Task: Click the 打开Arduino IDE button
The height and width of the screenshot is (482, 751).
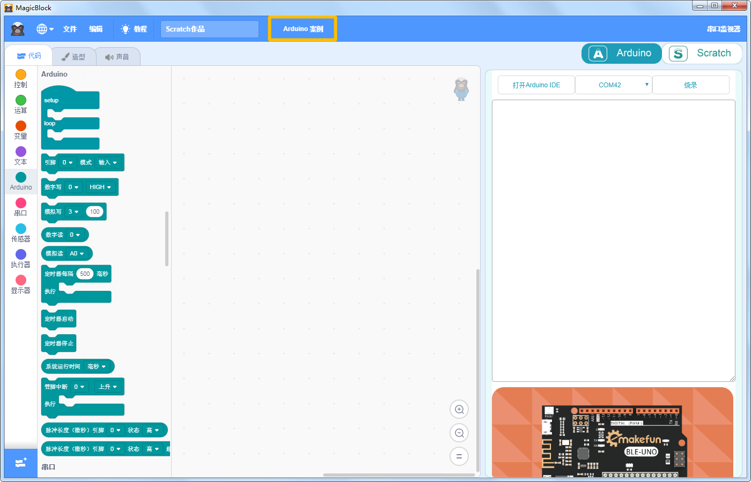Action: tap(536, 85)
